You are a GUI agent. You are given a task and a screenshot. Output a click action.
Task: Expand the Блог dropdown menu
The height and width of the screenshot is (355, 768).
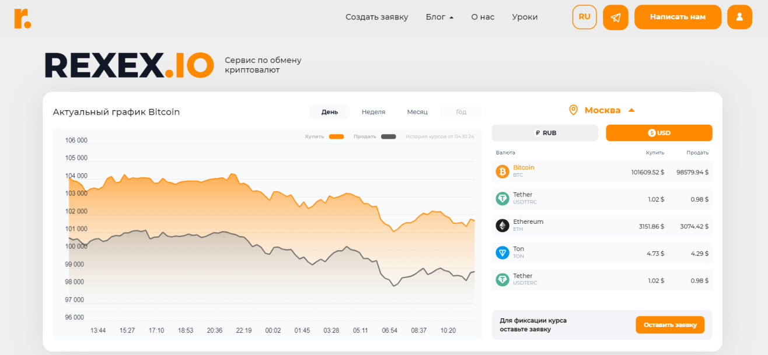click(x=439, y=17)
